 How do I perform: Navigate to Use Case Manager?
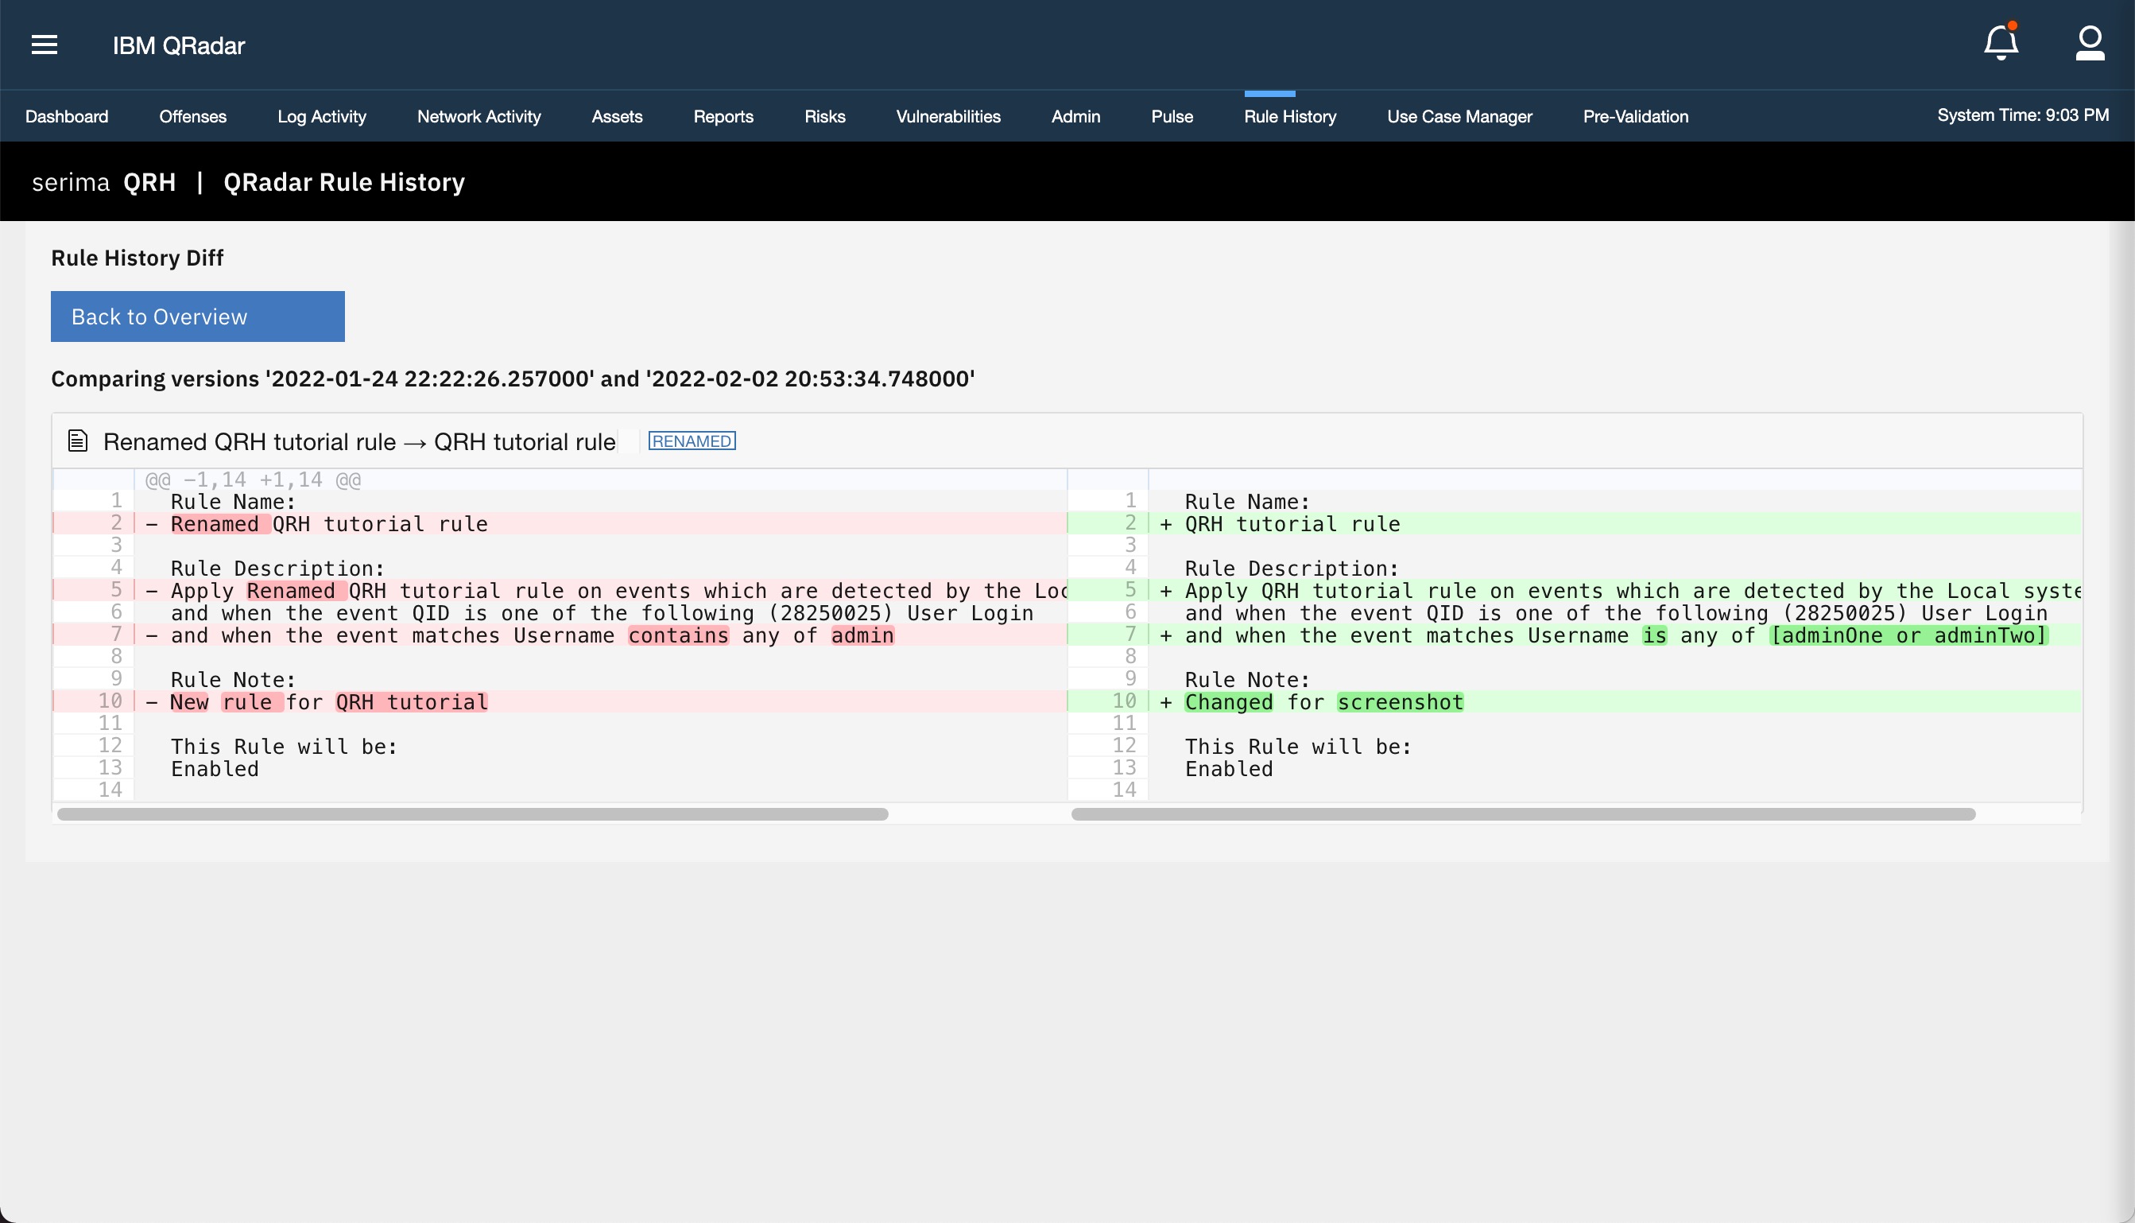tap(1460, 116)
